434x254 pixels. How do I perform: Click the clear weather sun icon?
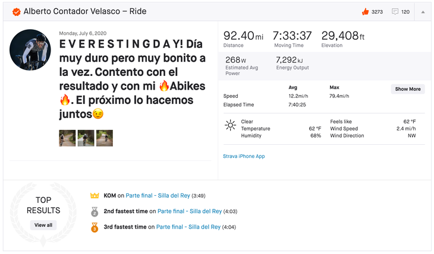(x=230, y=125)
